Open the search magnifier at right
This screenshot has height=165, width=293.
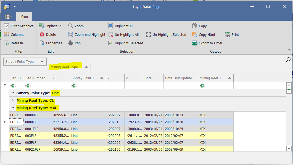point(288,60)
